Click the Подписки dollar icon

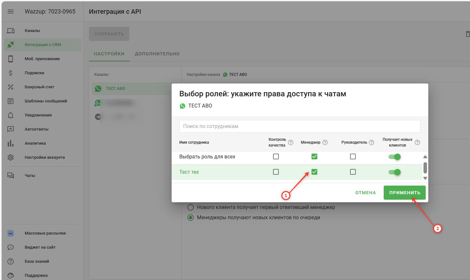11,73
